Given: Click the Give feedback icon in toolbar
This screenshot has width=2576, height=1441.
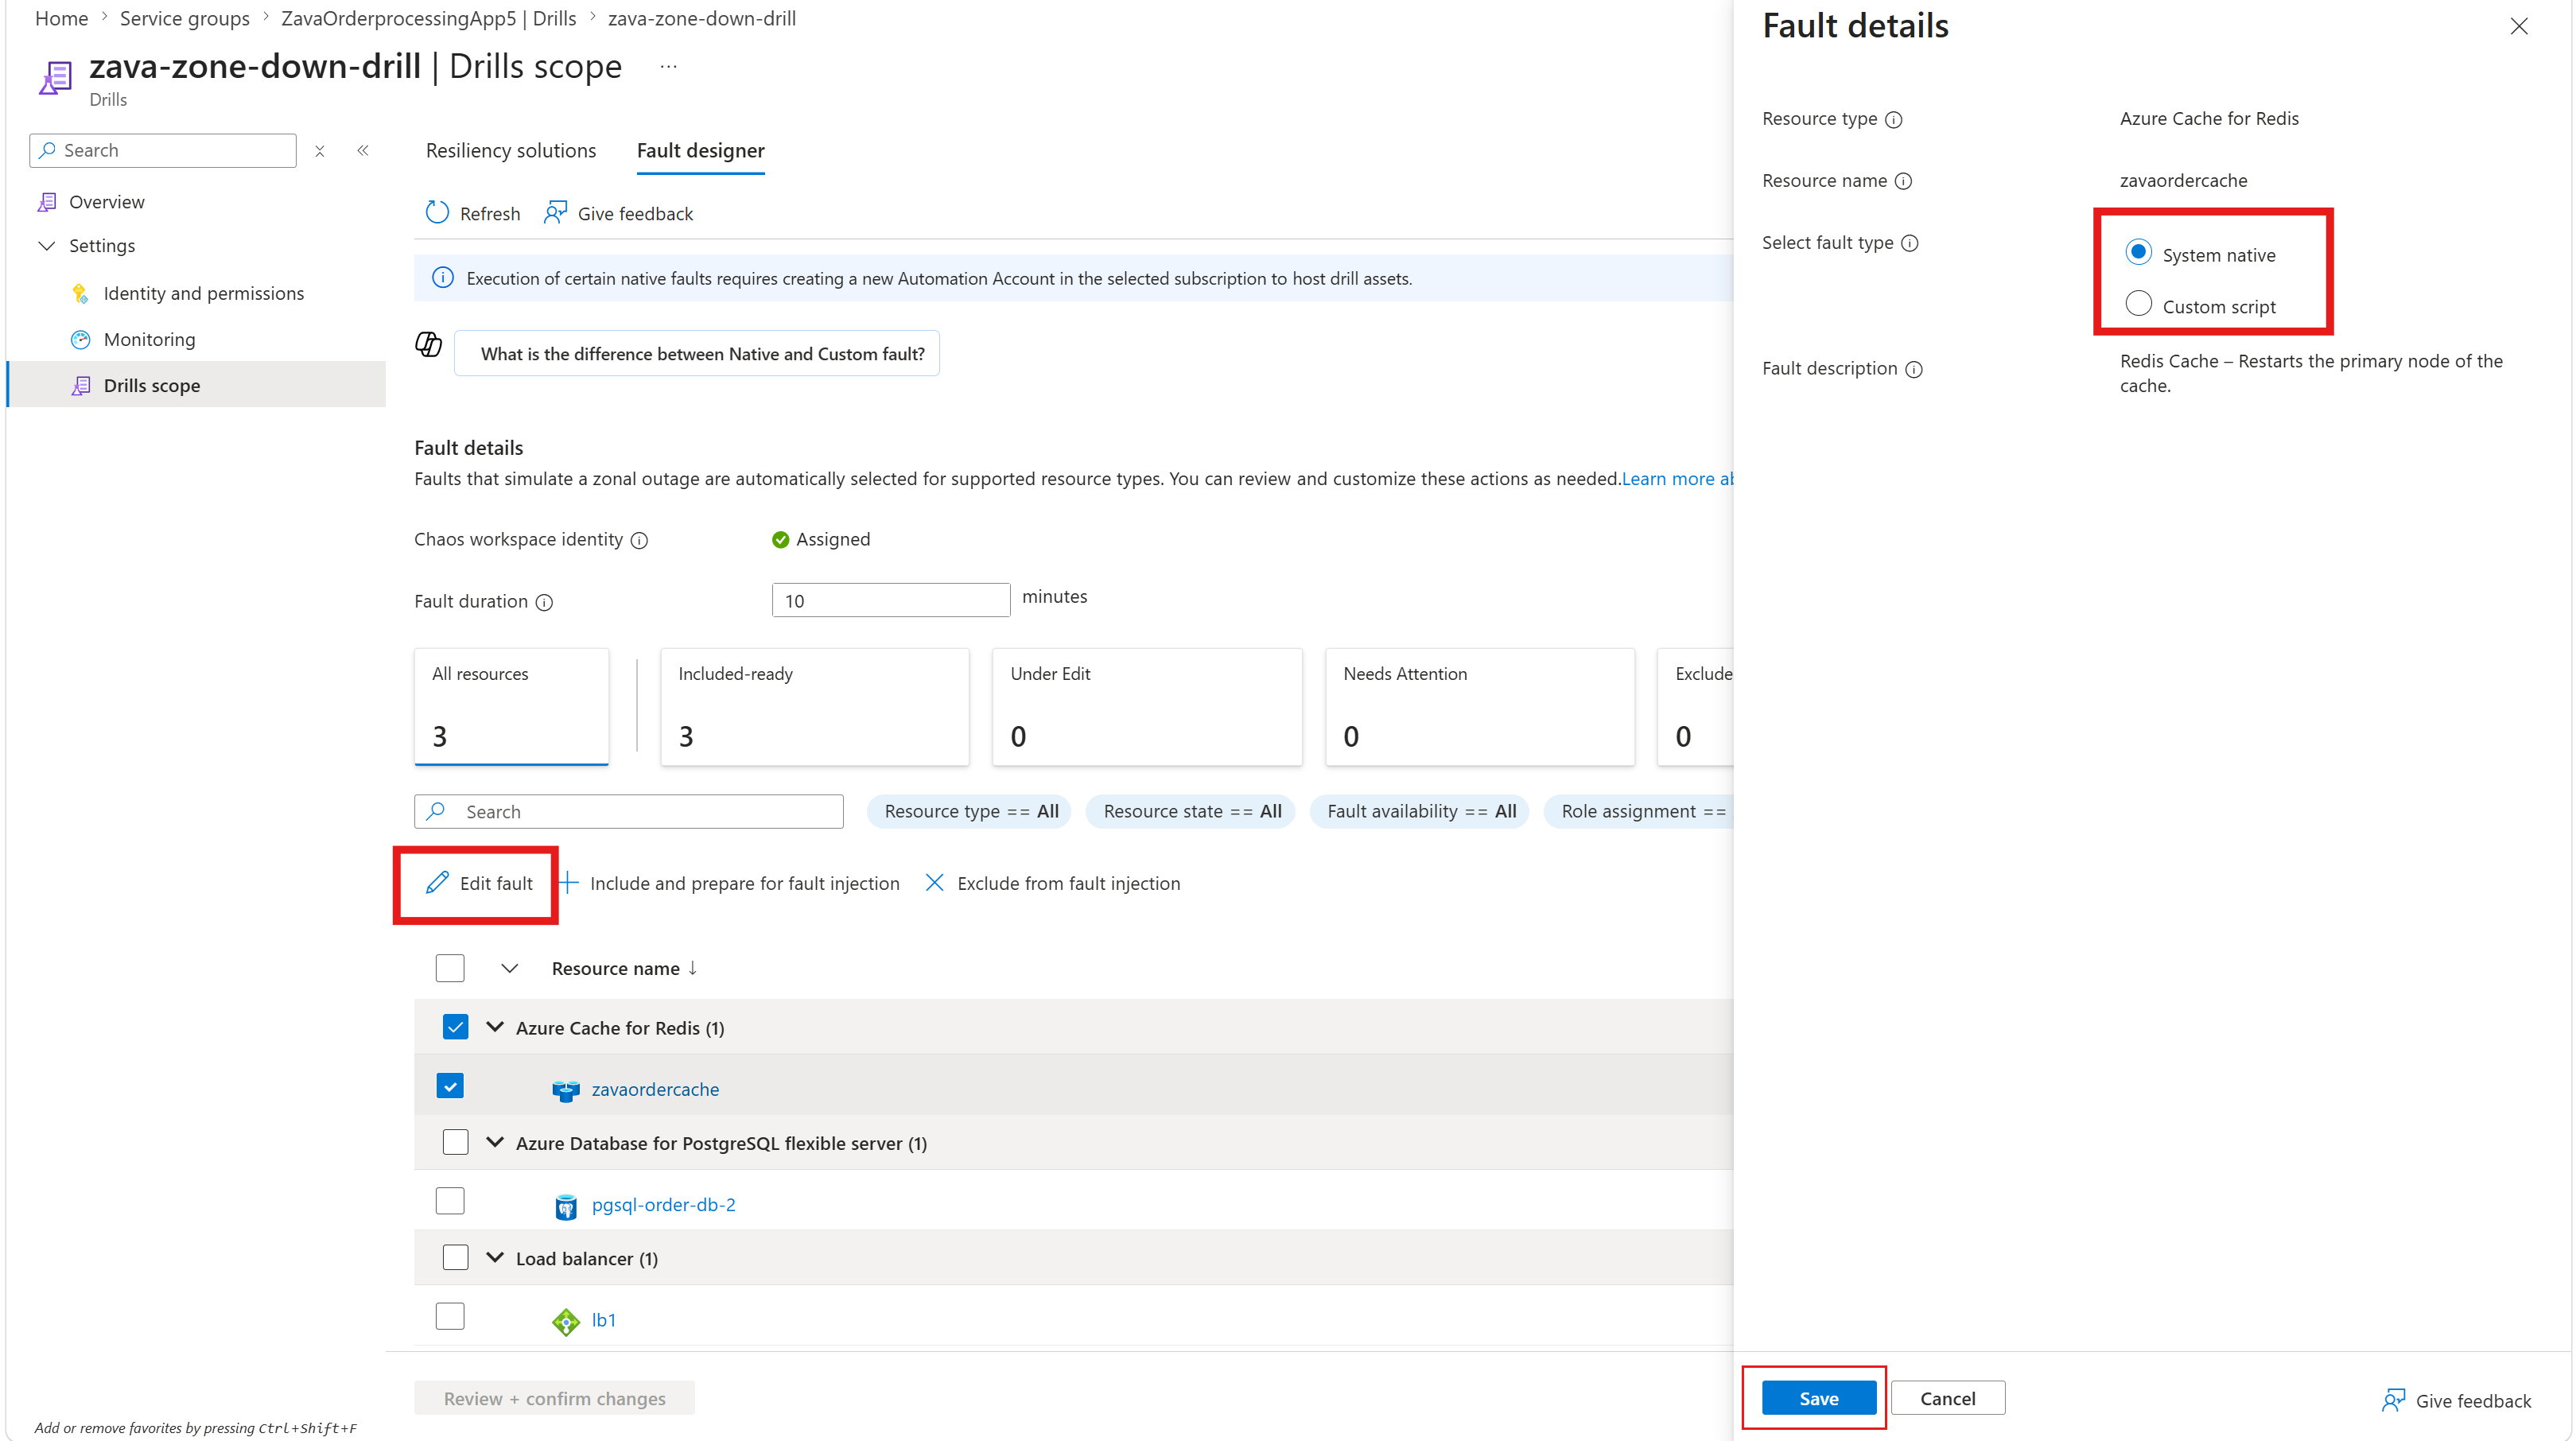Looking at the screenshot, I should 555,213.
